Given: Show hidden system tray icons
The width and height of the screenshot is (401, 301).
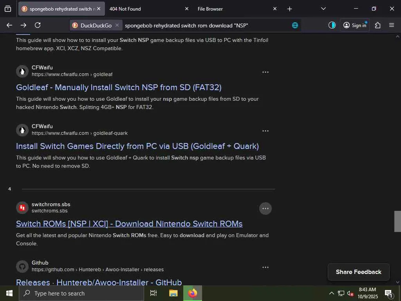Looking at the screenshot, I should pos(331,293).
